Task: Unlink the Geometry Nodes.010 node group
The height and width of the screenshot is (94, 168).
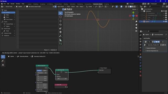Action: [x=165, y=45]
